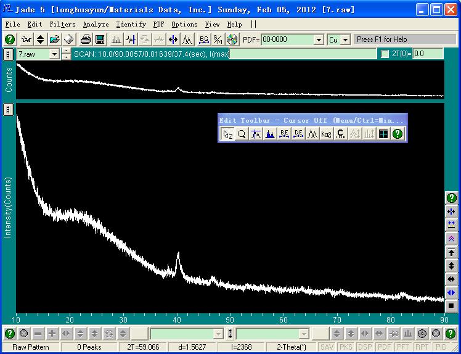Toggle the grid display icon in Edit Toolbar
This screenshot has height=354, width=461.
[383, 134]
